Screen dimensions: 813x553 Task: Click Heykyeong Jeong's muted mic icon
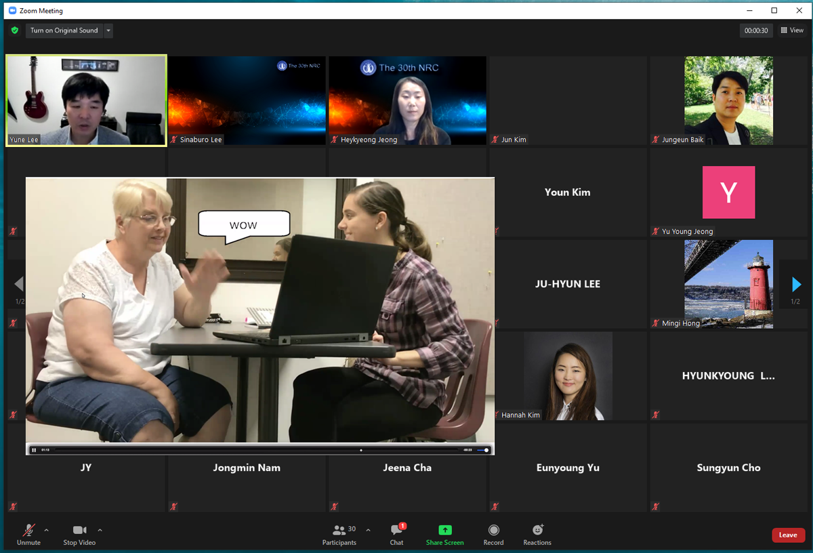click(x=335, y=140)
